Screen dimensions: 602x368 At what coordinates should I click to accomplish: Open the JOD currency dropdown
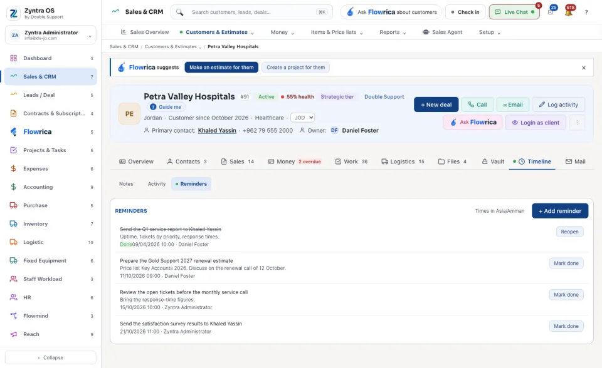pos(302,118)
